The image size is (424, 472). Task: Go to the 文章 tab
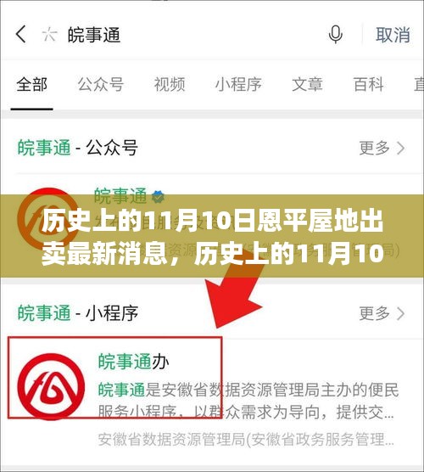tap(307, 84)
